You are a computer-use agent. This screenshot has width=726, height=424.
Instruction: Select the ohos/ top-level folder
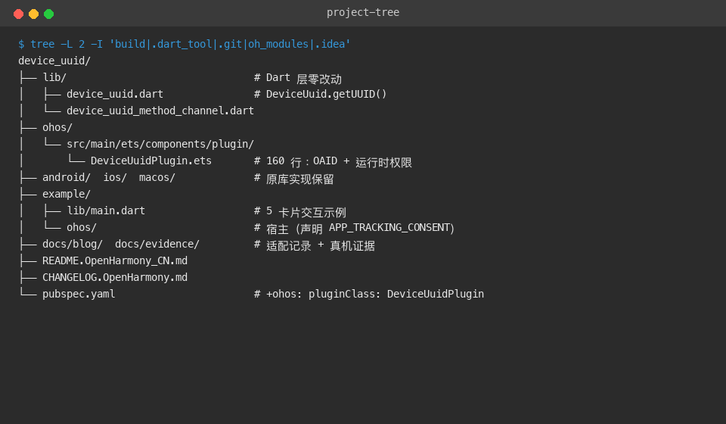(57, 127)
